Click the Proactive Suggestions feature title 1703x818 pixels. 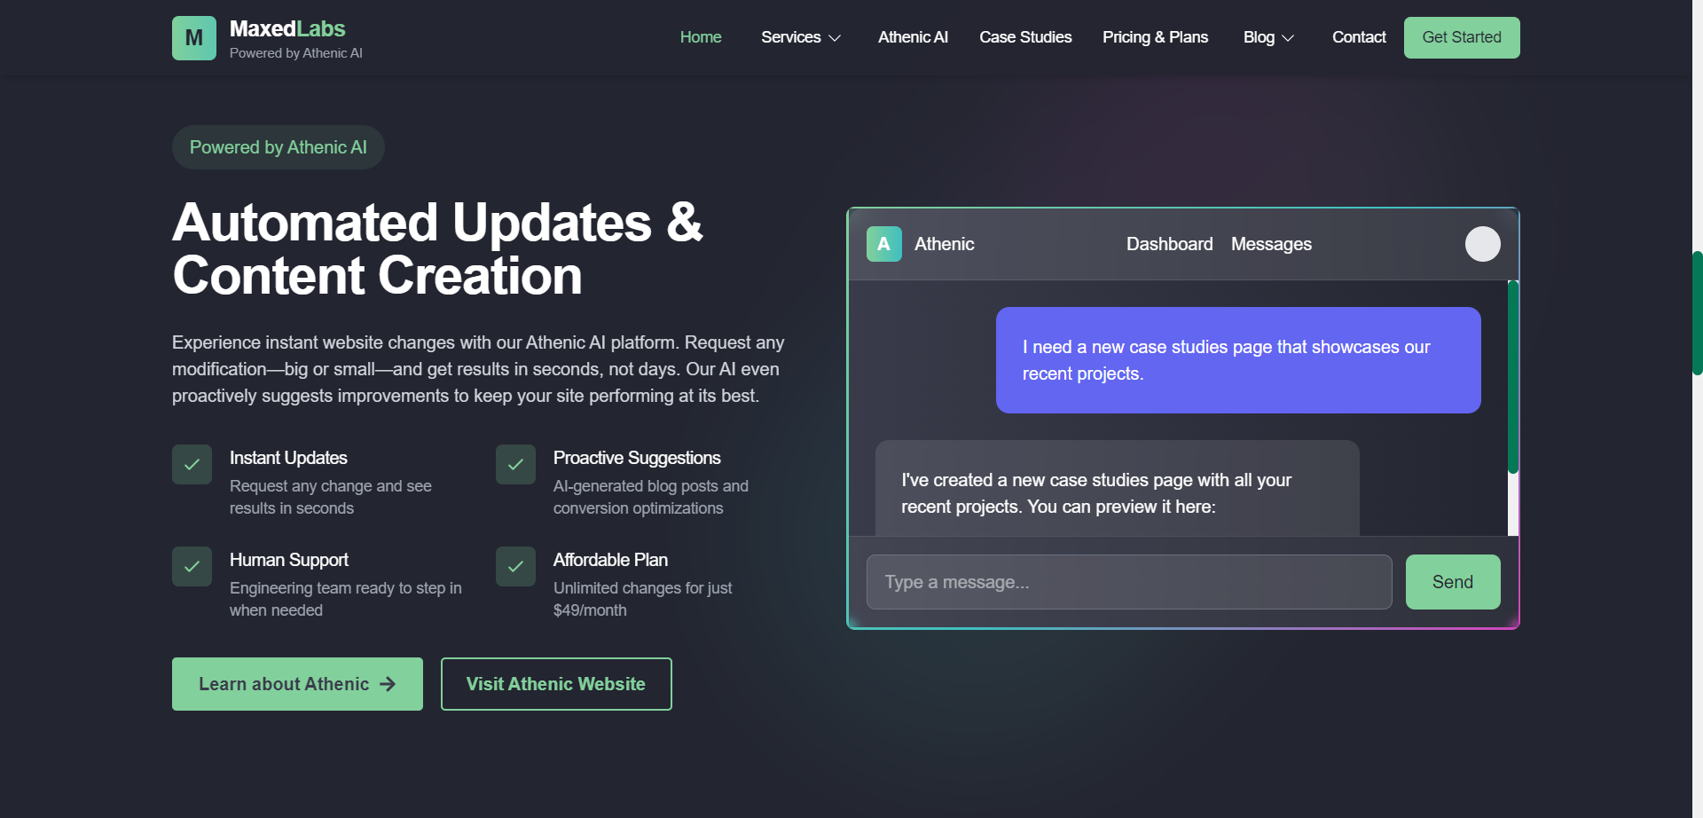[x=637, y=458]
